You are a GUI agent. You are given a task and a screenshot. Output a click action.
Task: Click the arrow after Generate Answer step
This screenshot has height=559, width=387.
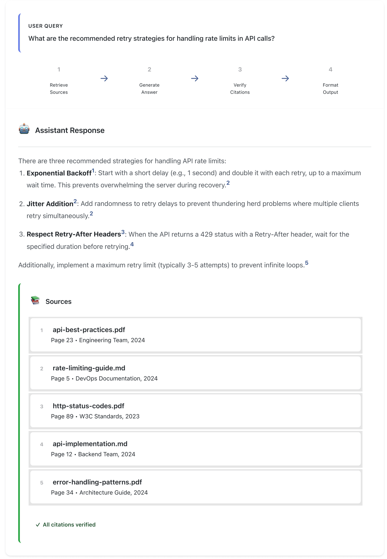tap(195, 78)
